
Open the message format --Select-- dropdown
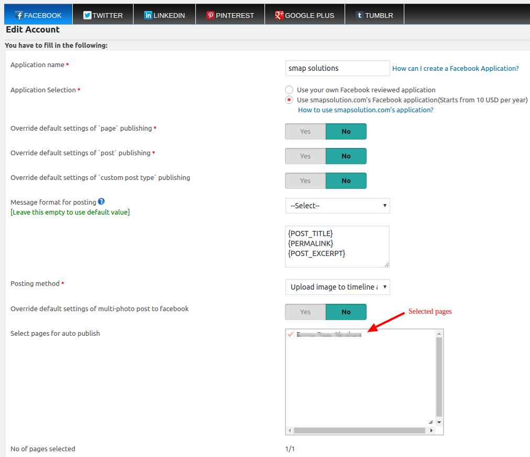pyautogui.click(x=338, y=206)
